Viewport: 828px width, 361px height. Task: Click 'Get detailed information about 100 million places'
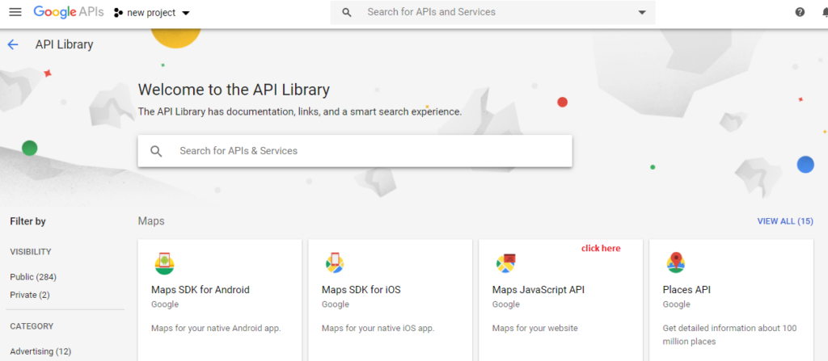point(730,334)
